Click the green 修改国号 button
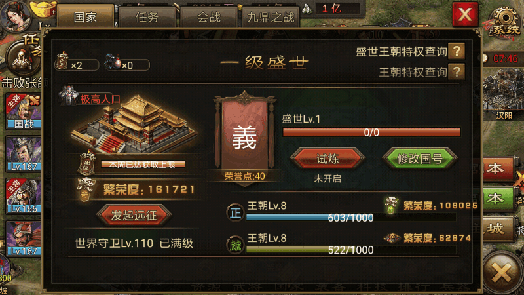The height and width of the screenshot is (295, 524). [x=419, y=159]
